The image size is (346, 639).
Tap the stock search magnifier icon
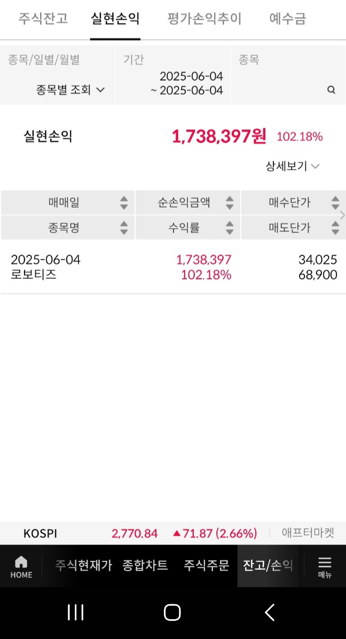(331, 90)
